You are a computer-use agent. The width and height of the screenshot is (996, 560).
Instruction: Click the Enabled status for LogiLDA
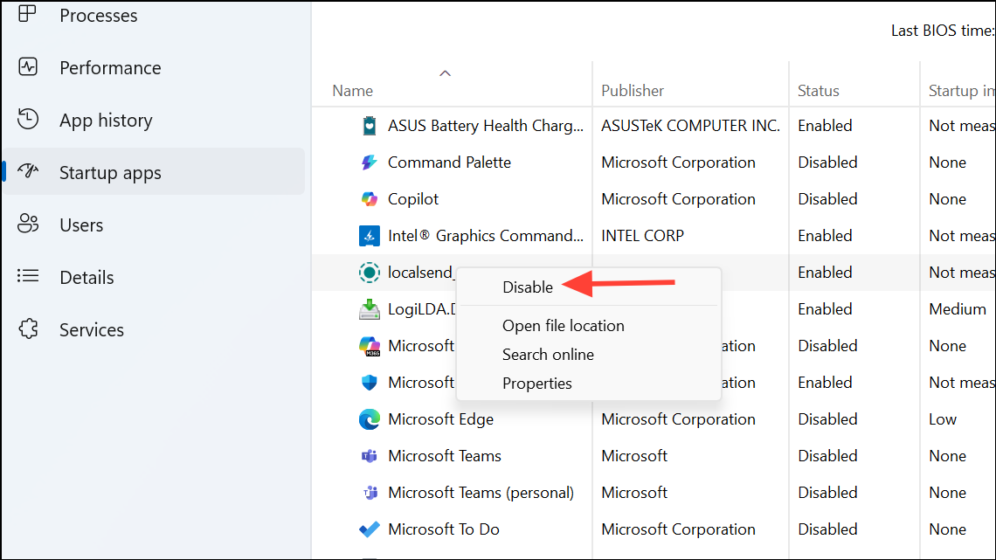point(825,309)
